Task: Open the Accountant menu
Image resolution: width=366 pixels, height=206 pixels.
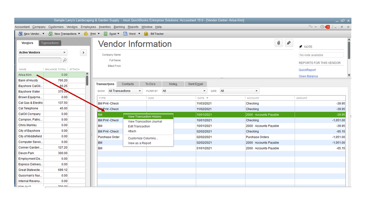Action: pos(22,27)
